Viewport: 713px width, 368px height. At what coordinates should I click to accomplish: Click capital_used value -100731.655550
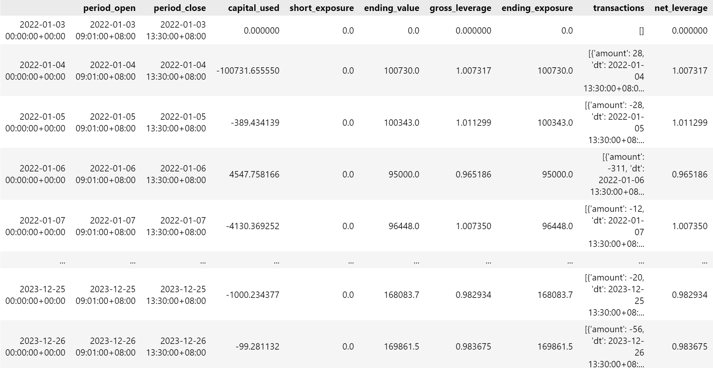[248, 70]
